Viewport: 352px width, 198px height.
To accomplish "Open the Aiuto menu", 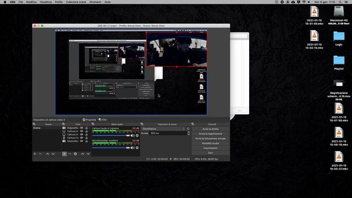I will tap(108, 2).
